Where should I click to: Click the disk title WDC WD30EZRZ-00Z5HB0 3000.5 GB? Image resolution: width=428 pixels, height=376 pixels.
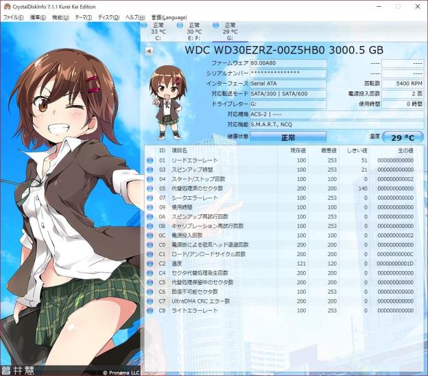(x=284, y=50)
